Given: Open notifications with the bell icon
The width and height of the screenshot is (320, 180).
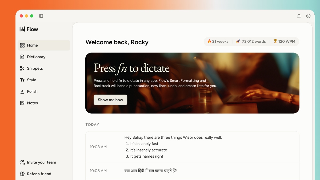Looking at the screenshot, I should [299, 16].
